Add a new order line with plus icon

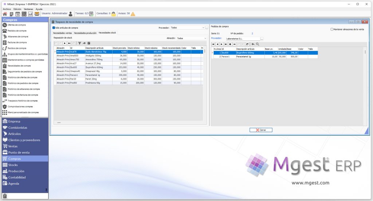(x=230, y=44)
